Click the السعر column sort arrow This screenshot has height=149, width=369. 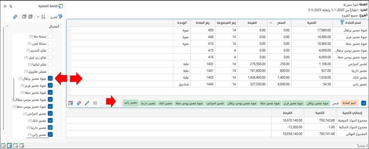[x=271, y=23]
